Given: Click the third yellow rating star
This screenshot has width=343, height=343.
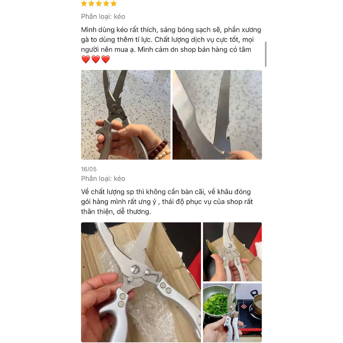Looking at the screenshot, I should 99,3.
